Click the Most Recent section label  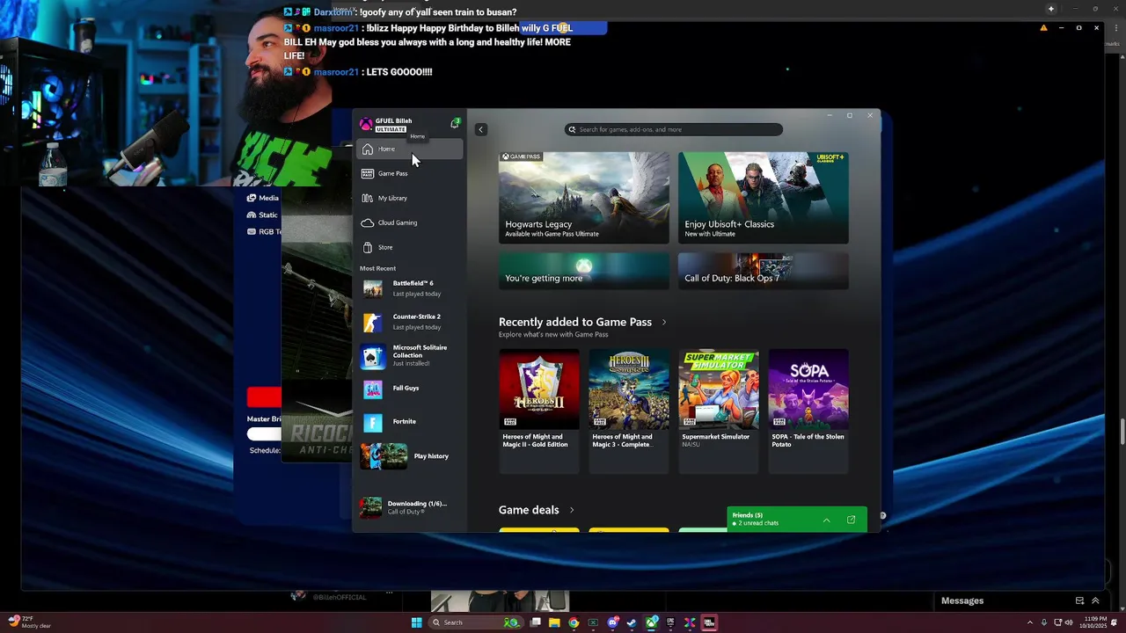coord(377,268)
